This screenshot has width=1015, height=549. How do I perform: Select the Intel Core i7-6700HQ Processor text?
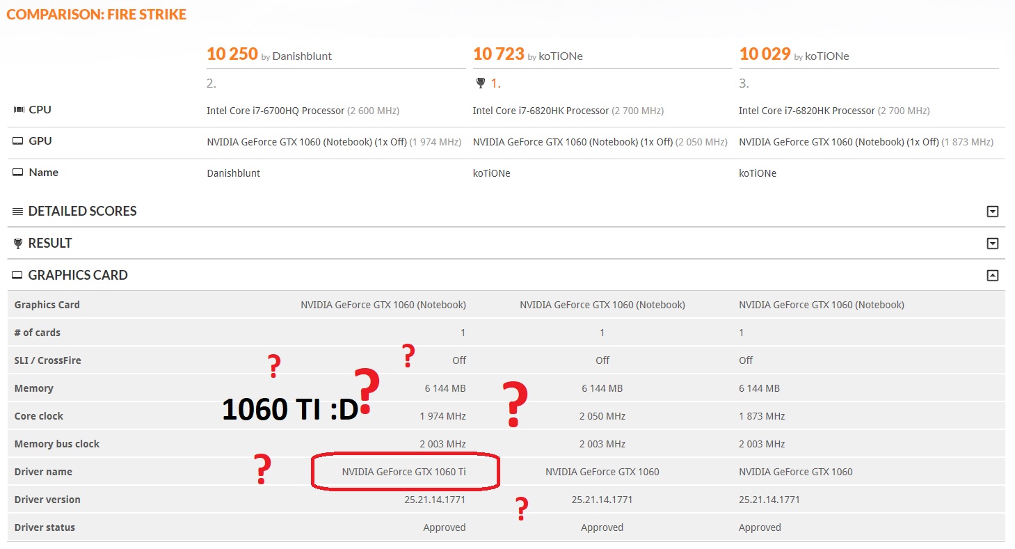tap(275, 111)
